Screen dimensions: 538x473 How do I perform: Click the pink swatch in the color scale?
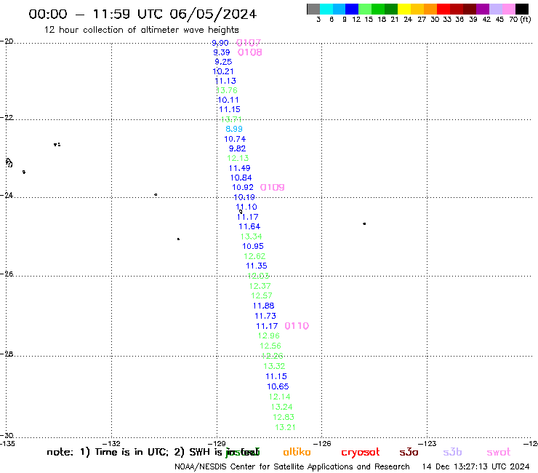click(x=509, y=9)
